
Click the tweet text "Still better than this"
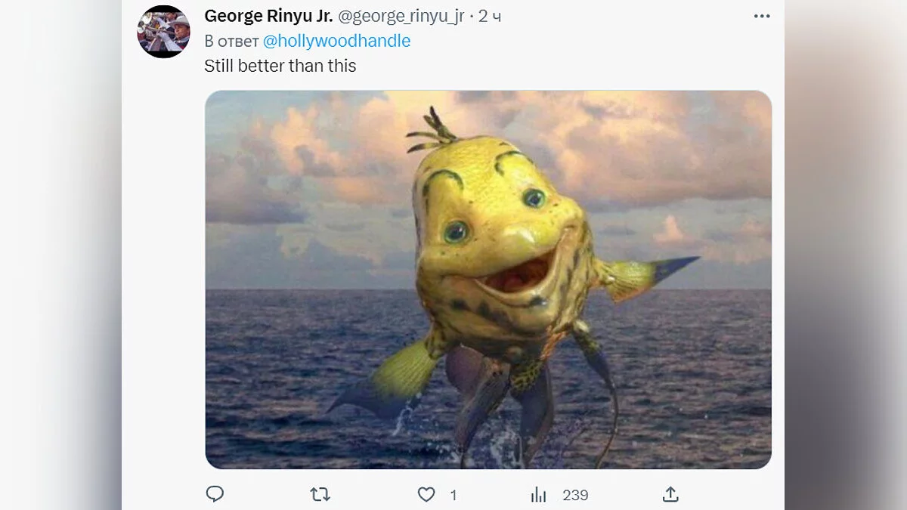click(280, 66)
